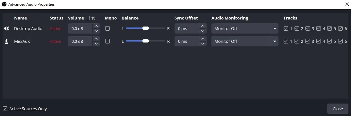Decrease Mic/Aux sync offset
The height and width of the screenshot is (116, 351).
203,44
